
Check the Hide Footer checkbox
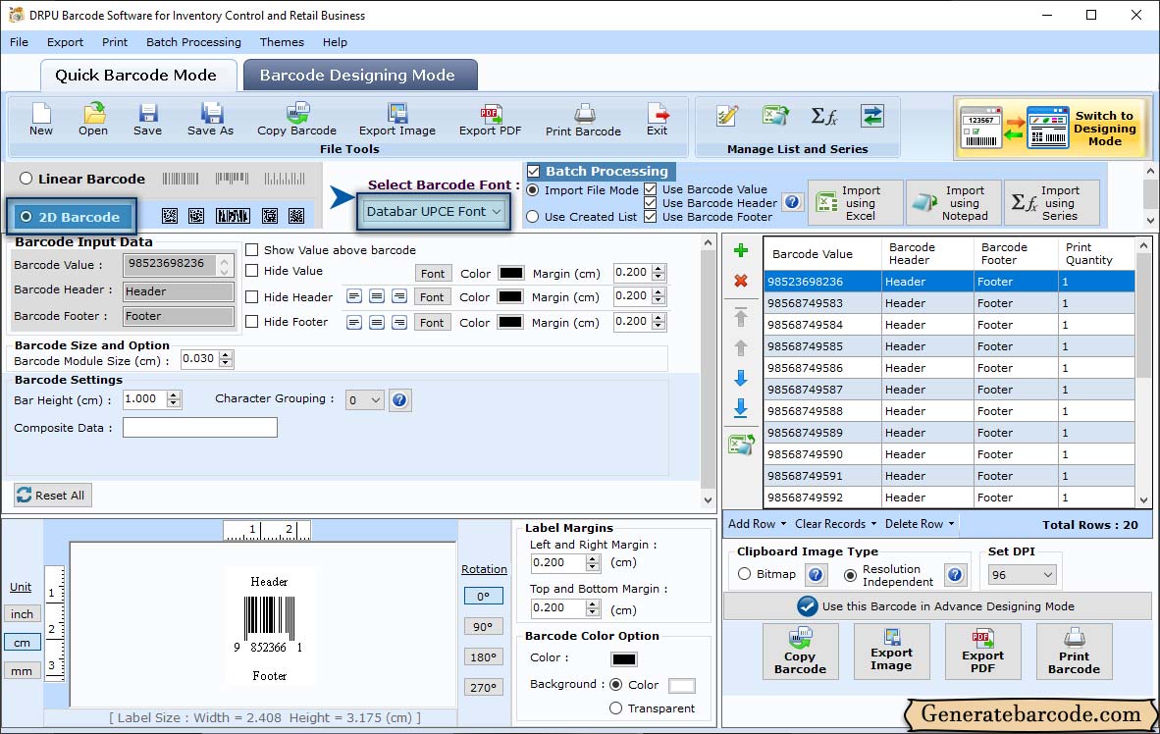click(x=251, y=322)
